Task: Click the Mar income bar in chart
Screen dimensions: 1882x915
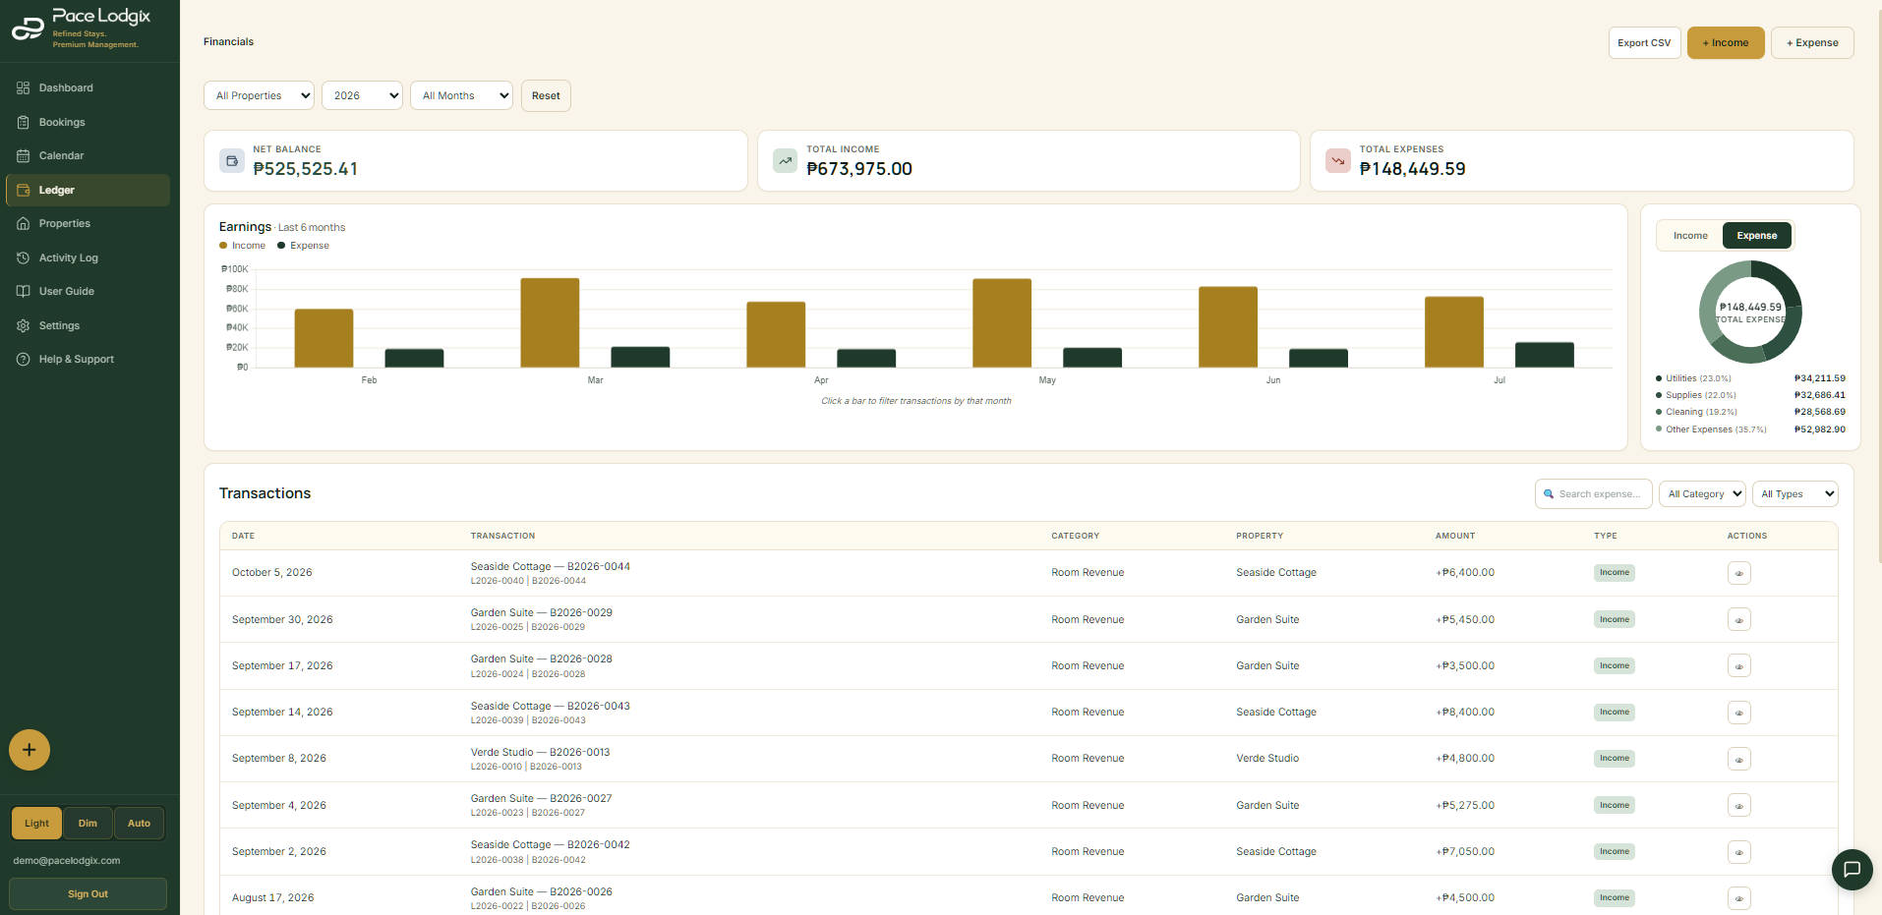Action: pyautogui.click(x=550, y=322)
